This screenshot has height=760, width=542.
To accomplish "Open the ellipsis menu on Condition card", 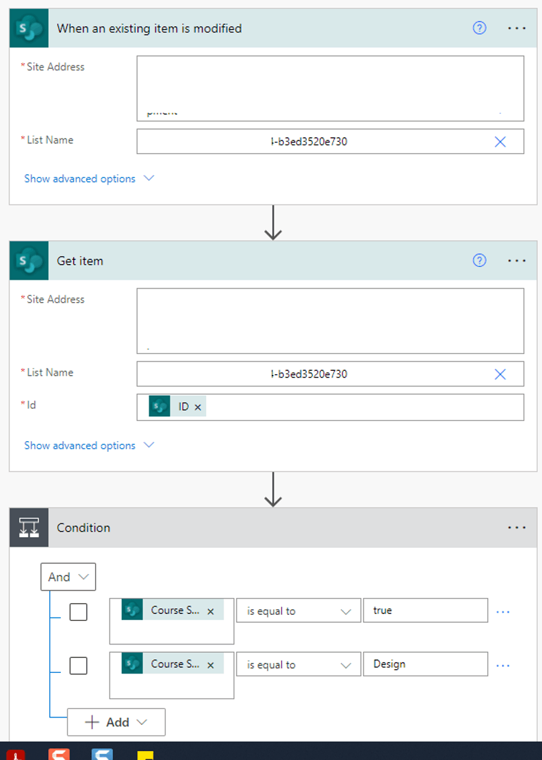I will [517, 528].
